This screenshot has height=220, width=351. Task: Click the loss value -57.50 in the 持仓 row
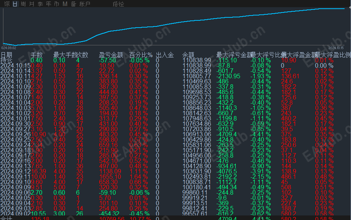pos(107,60)
